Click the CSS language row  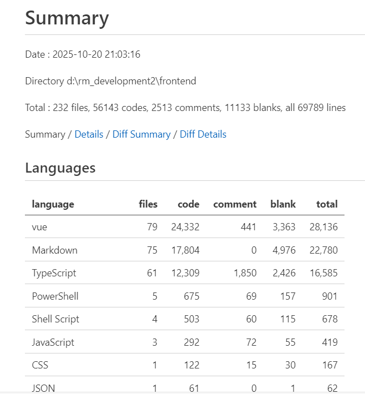(x=184, y=365)
